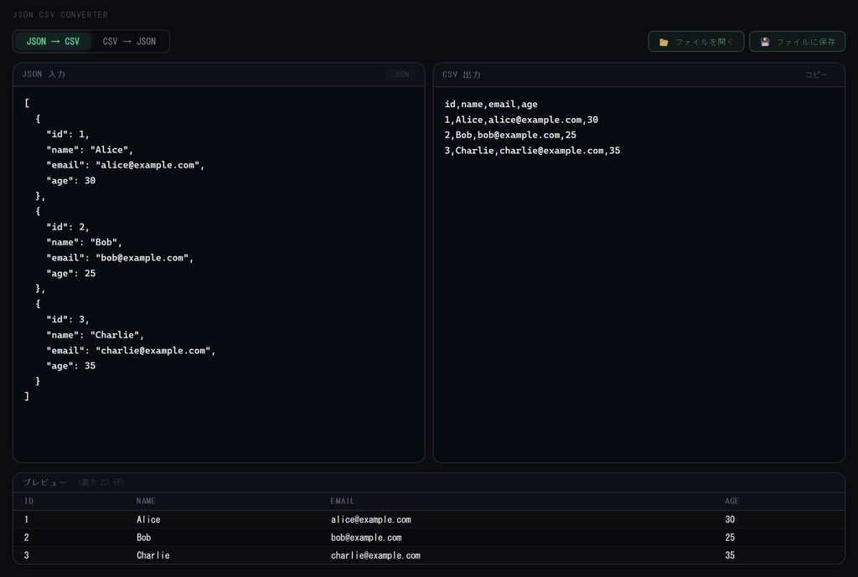The height and width of the screenshot is (577, 858).
Task: Open a file with ファイルを開く
Action: 696,42
